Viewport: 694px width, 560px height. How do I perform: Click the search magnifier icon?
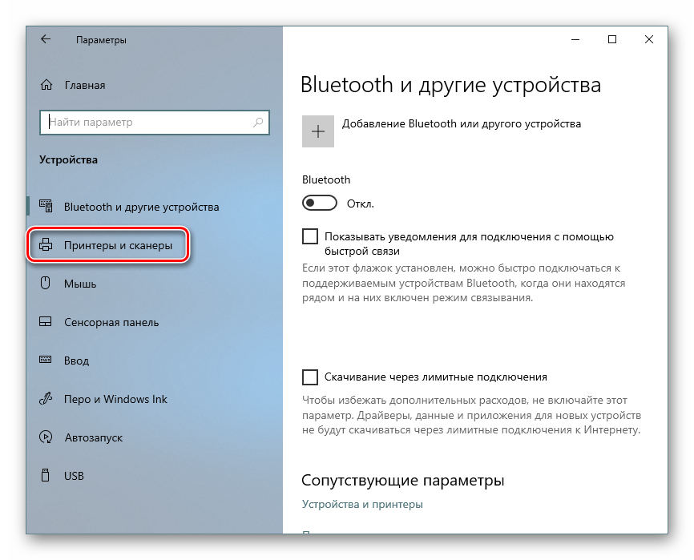point(257,122)
